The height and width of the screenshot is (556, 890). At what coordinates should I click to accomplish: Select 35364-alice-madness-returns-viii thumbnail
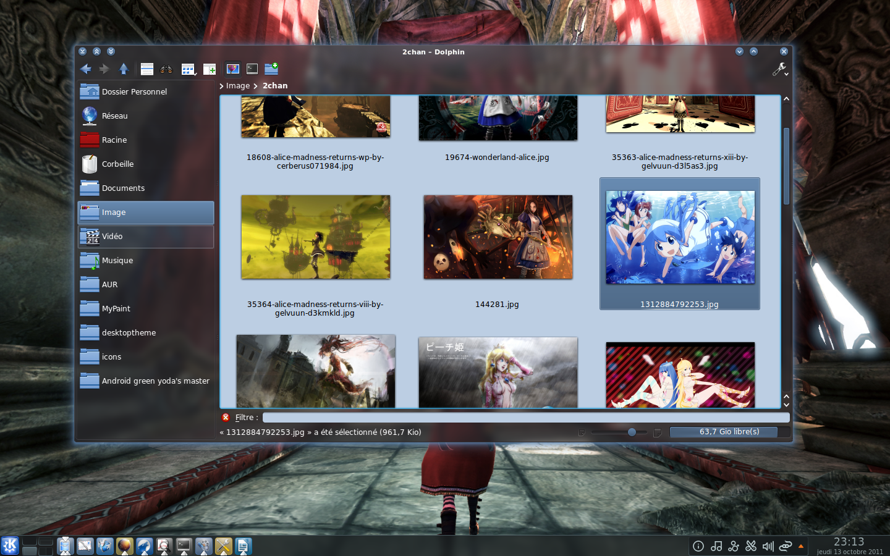(316, 237)
